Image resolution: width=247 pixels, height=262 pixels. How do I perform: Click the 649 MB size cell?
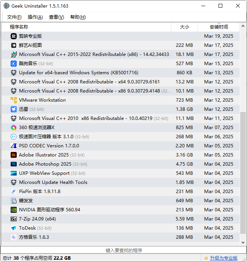tap(184, 201)
